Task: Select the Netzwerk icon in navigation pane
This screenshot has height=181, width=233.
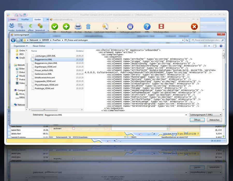Action: tap(15, 105)
